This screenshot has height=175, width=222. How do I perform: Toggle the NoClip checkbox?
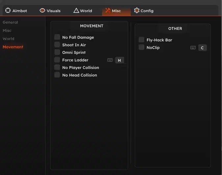click(x=142, y=47)
